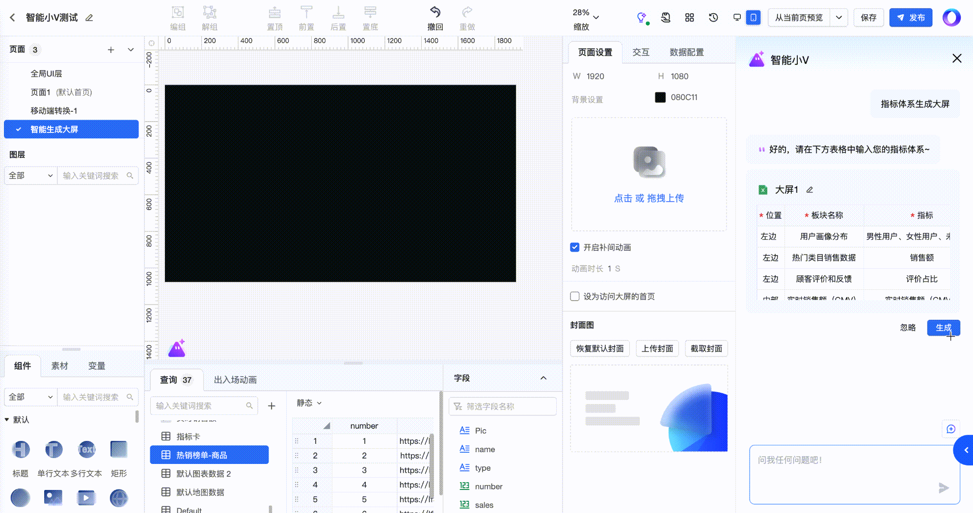
Task: Click the 生成 button
Action: 943,328
